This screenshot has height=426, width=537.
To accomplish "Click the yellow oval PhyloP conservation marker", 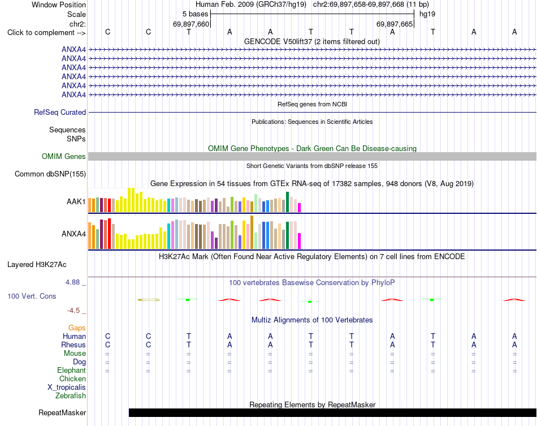I will pos(149,300).
